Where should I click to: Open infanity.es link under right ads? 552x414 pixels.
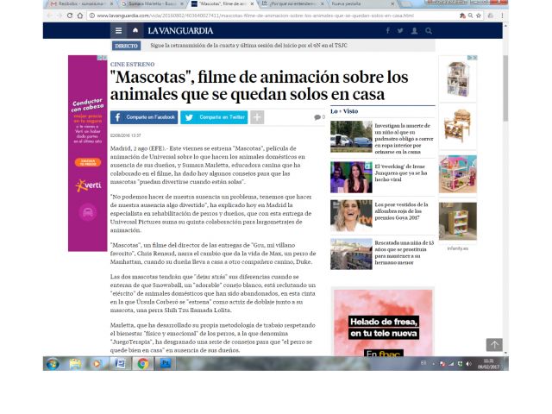(x=458, y=248)
